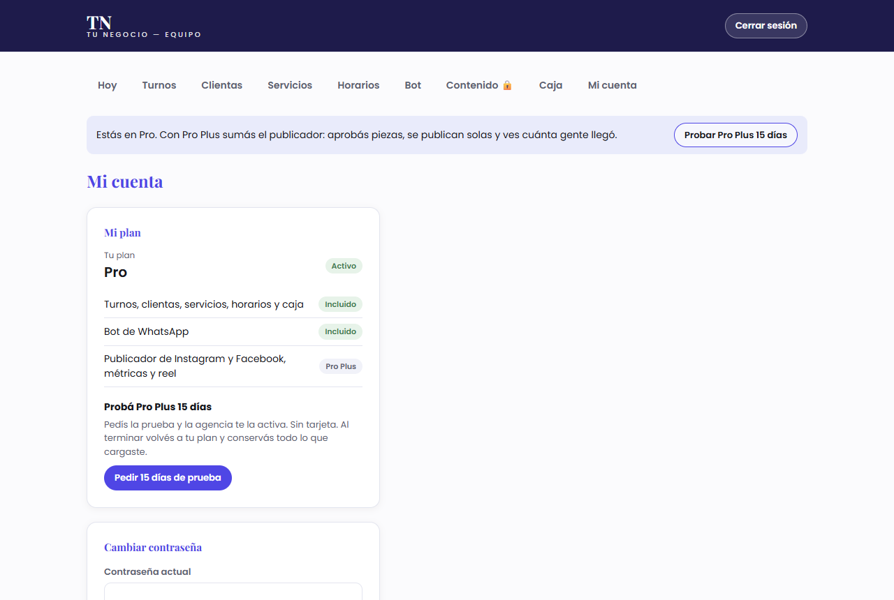Click the Mi plan card heading
This screenshot has height=600, width=894.
pyautogui.click(x=123, y=233)
